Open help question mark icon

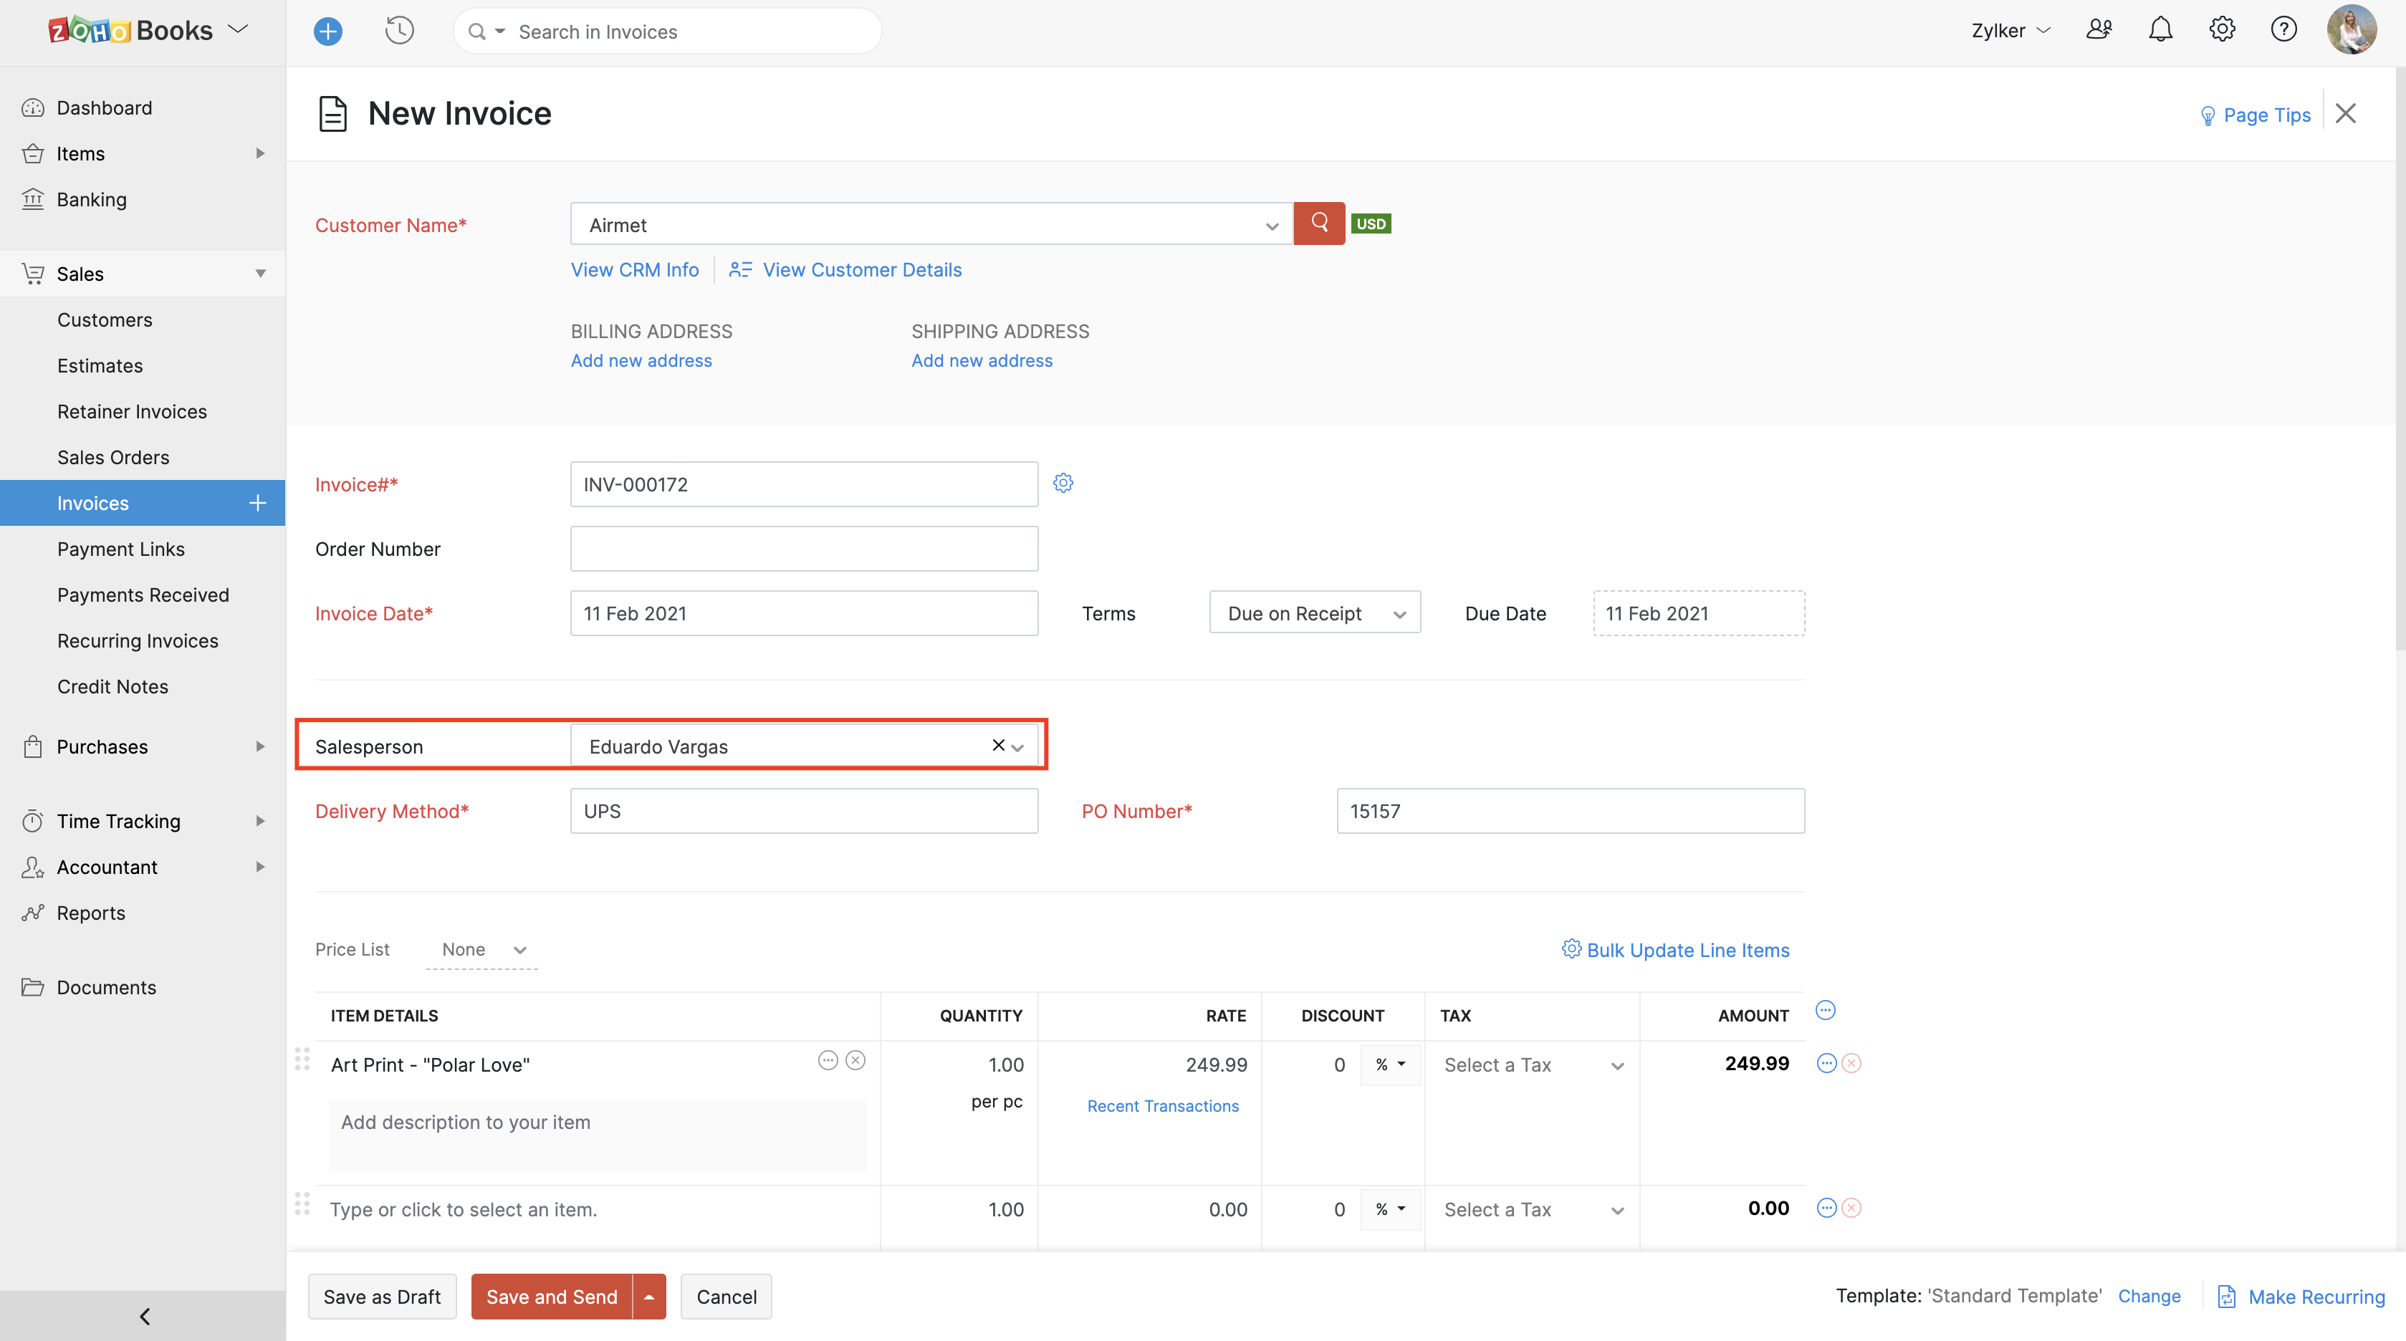(x=2283, y=30)
